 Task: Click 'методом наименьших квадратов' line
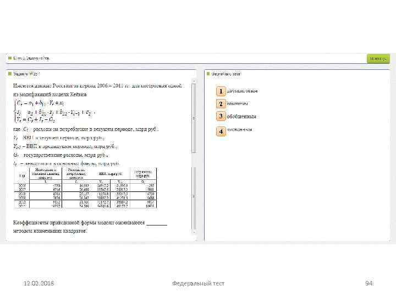pos(50,231)
